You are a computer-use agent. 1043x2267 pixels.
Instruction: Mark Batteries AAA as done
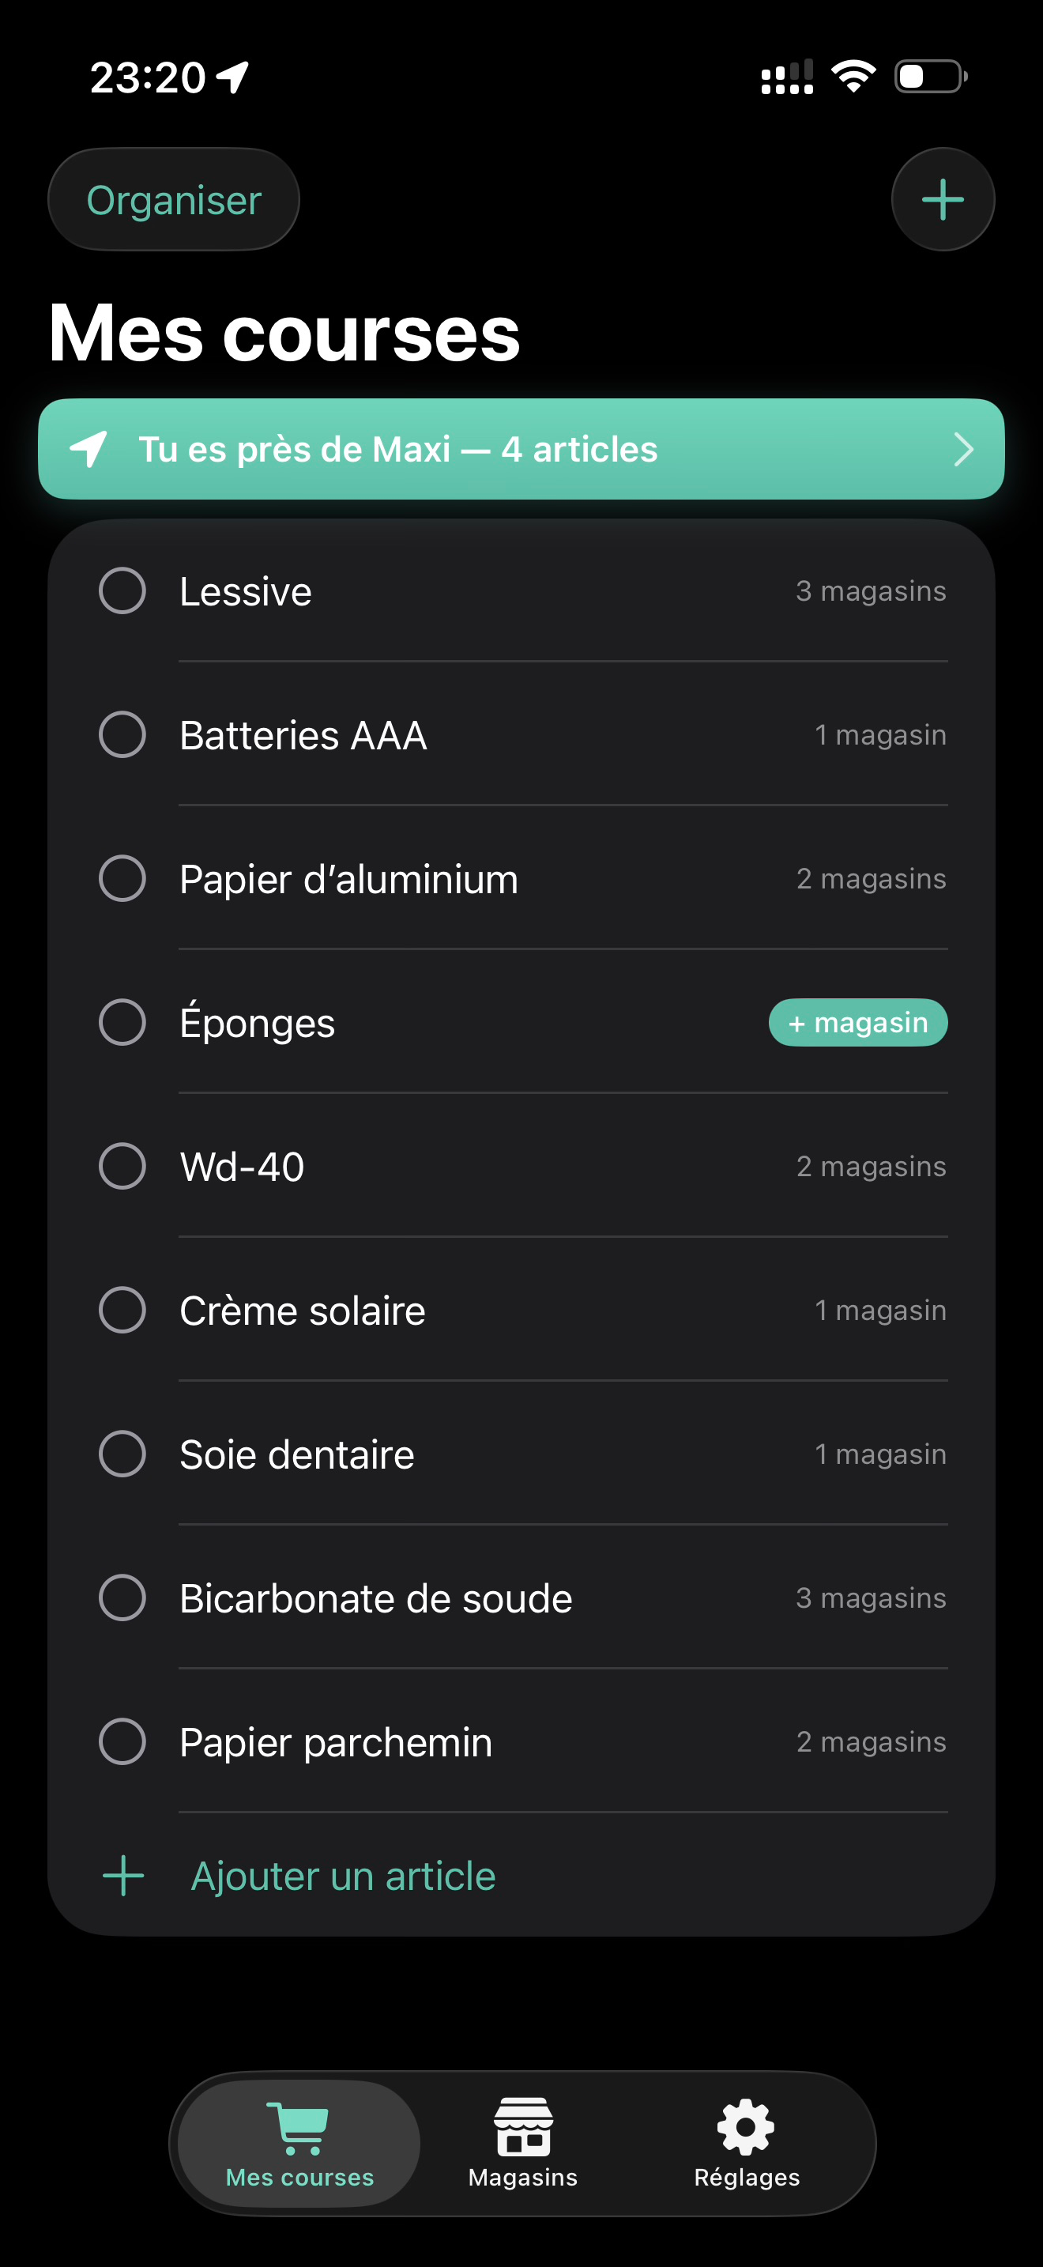122,734
